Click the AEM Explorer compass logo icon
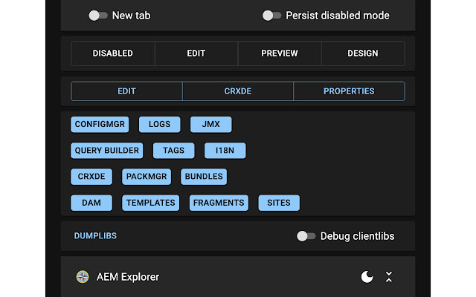Image resolution: width=476 pixels, height=297 pixels. click(83, 277)
